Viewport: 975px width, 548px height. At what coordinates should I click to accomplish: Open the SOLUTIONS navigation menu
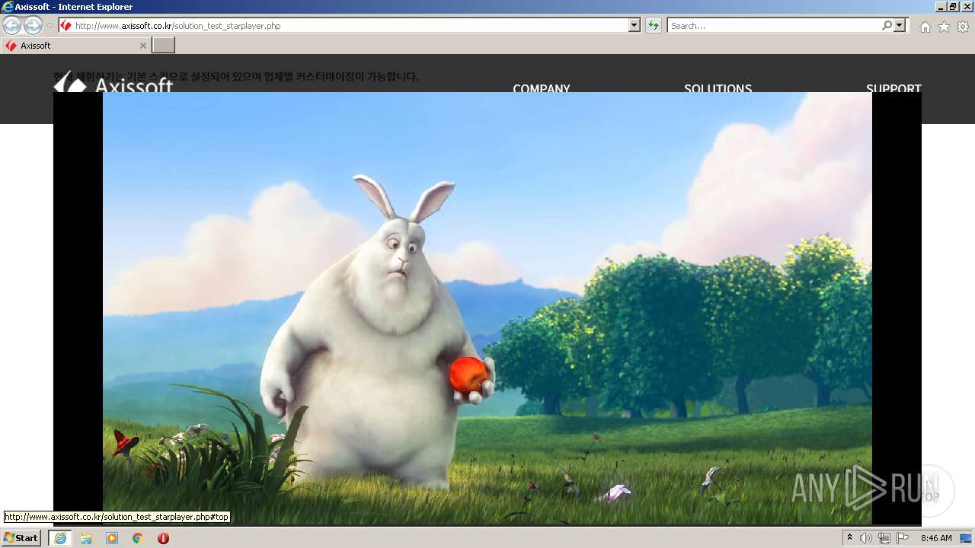point(718,88)
